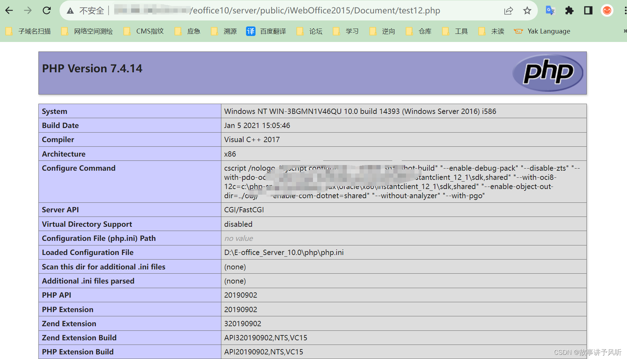Image resolution: width=627 pixels, height=359 pixels.
Task: Open the 百度翻译 bookmark
Action: coord(266,31)
